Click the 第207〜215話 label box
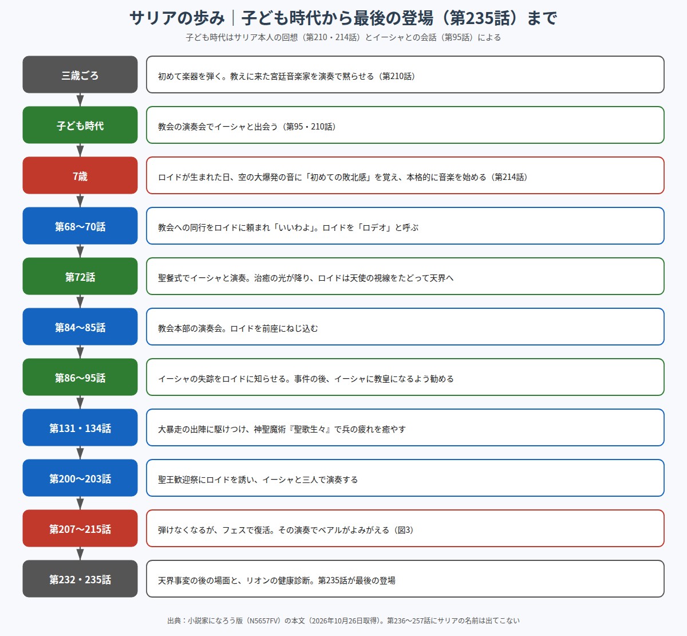 click(80, 528)
